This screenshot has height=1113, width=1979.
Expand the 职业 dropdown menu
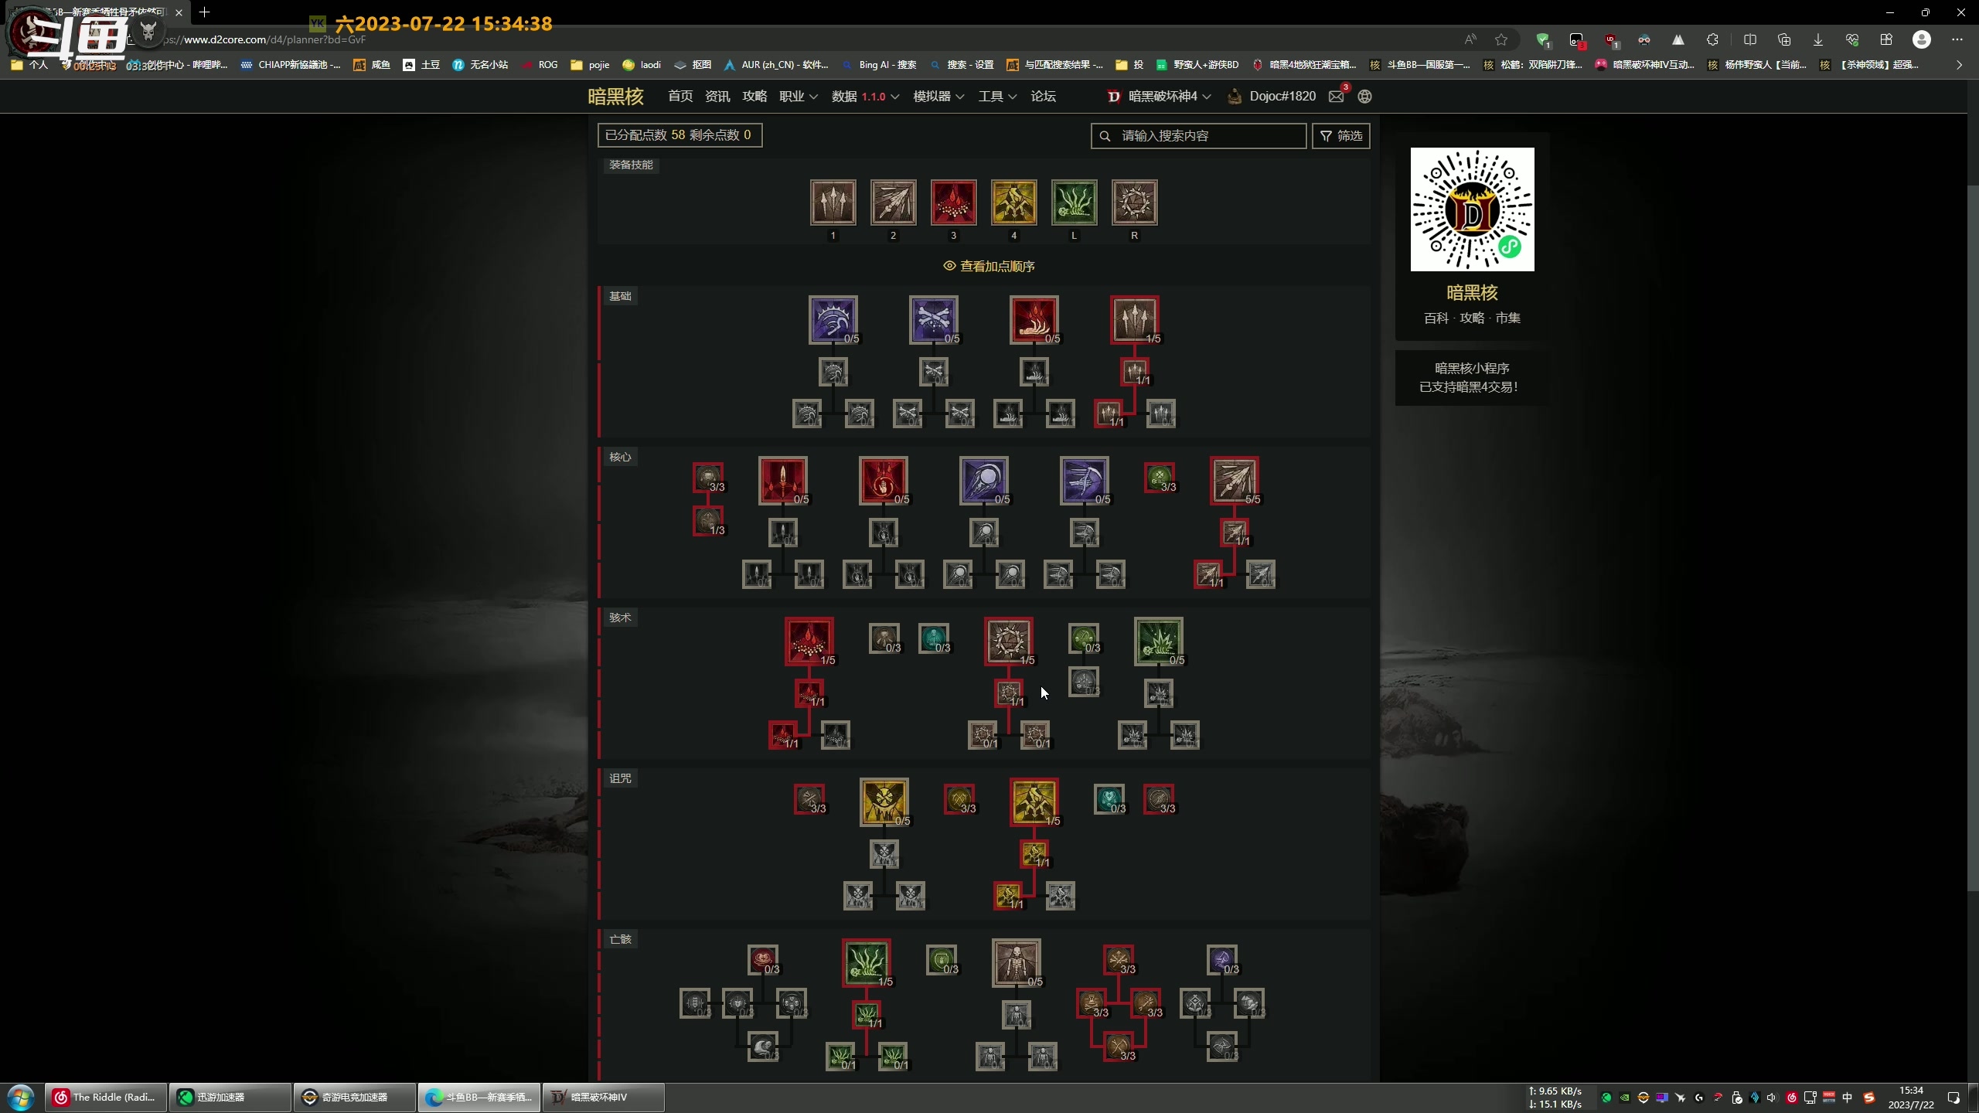798,96
